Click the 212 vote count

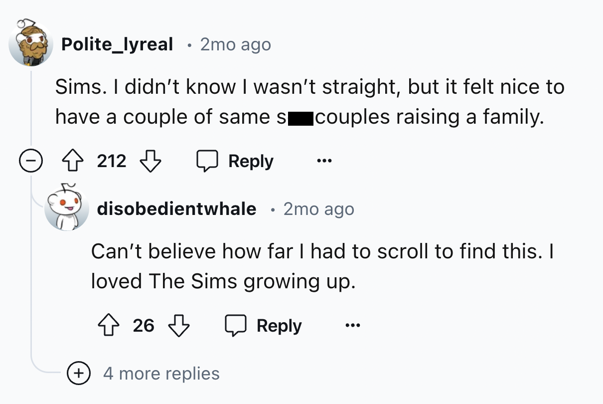pos(112,162)
